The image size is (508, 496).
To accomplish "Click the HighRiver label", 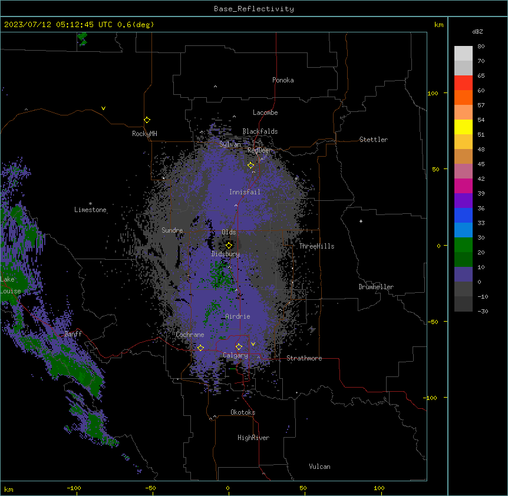I will tap(253, 438).
